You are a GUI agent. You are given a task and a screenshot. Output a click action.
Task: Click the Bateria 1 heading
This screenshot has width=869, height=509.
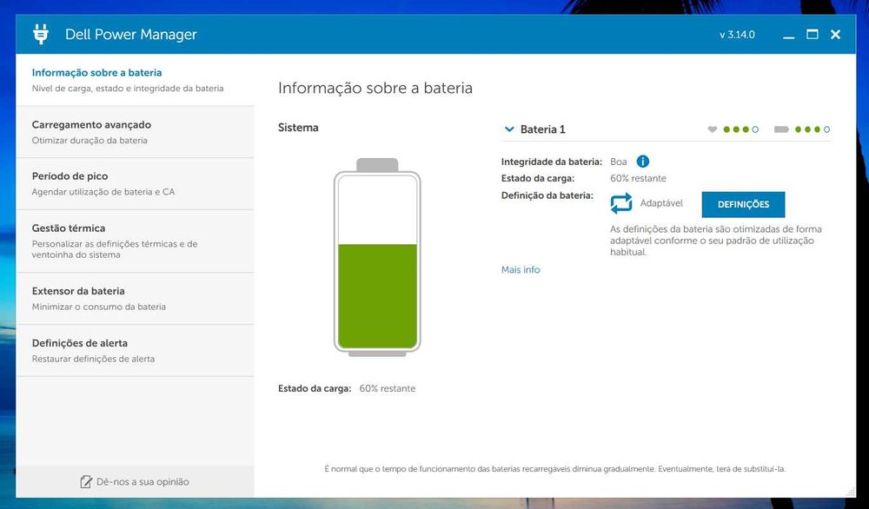point(542,129)
